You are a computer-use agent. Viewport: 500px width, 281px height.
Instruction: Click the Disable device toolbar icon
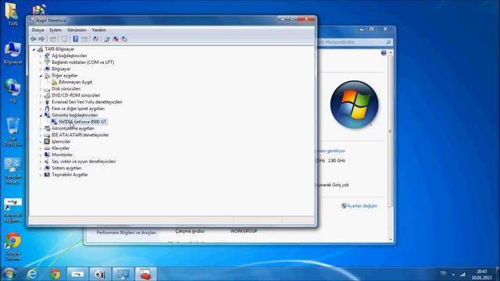click(124, 39)
